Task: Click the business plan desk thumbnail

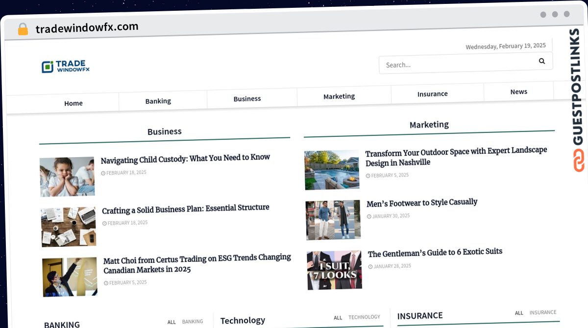Action: click(69, 227)
